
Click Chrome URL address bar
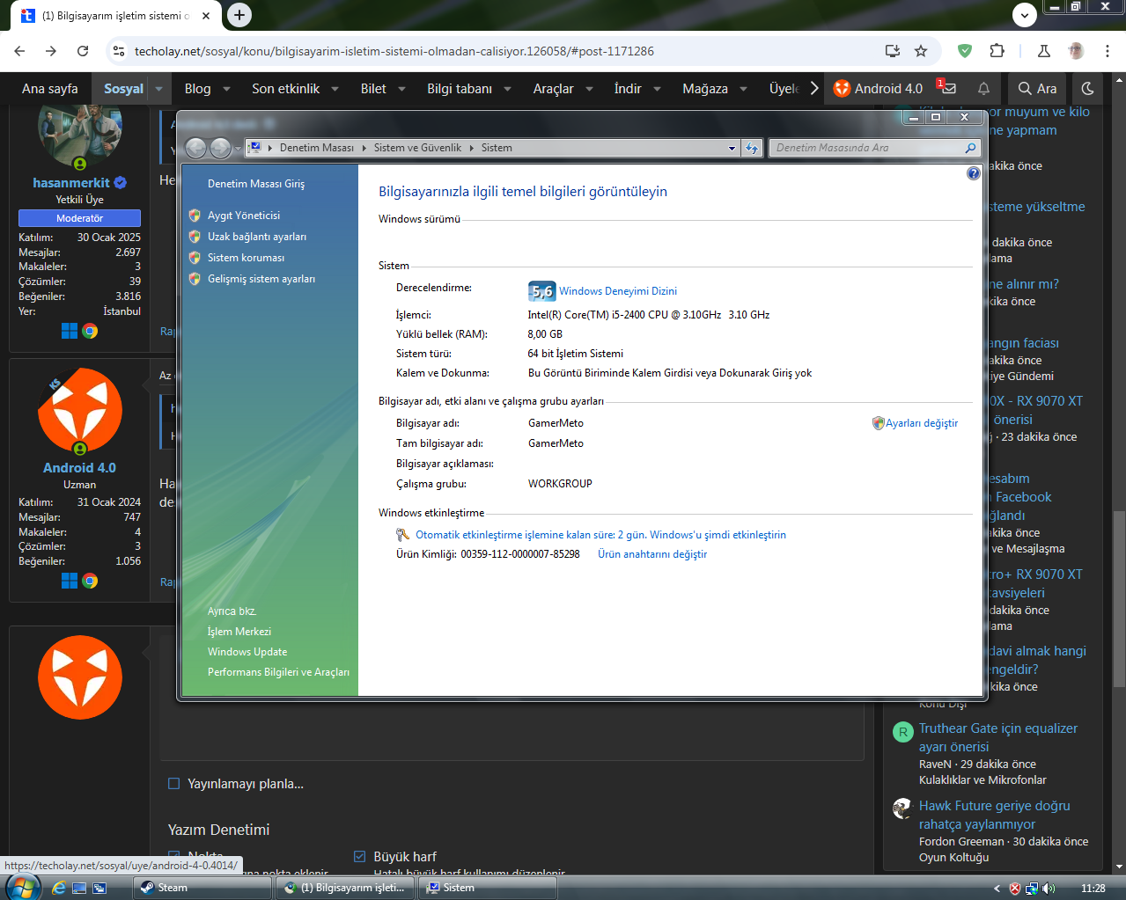pyautogui.click(x=502, y=51)
